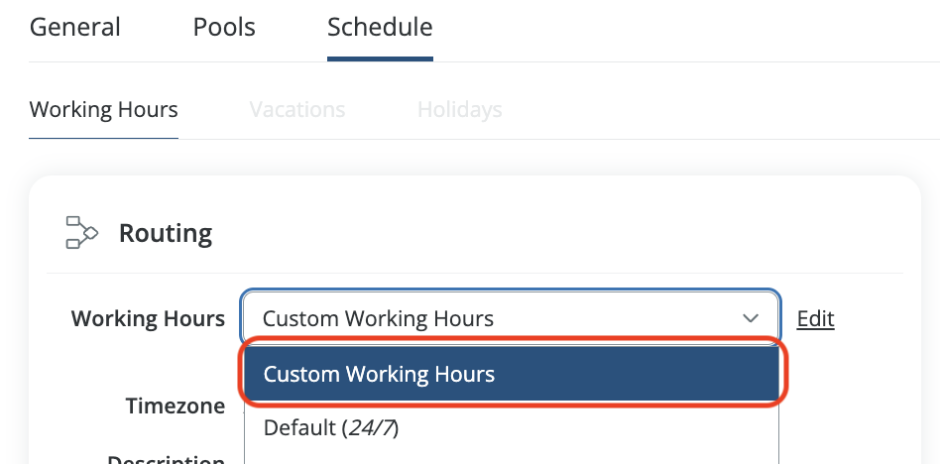
Task: Click the partially visible Description label
Action: point(166,458)
